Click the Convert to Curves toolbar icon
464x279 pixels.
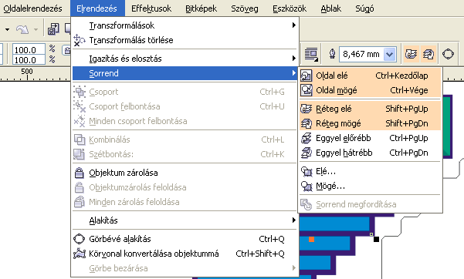448,54
